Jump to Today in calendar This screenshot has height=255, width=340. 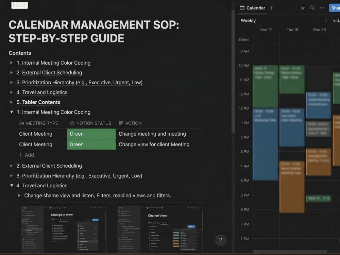(336, 20)
